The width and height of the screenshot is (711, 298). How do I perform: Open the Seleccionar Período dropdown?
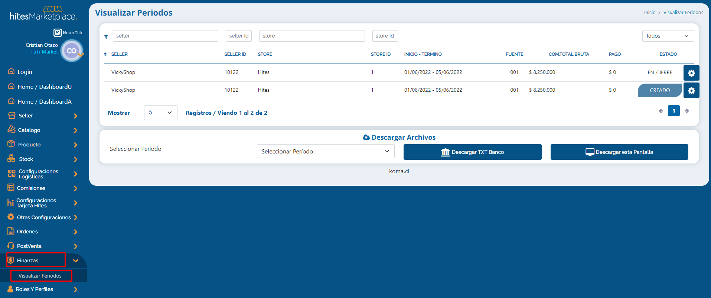click(x=326, y=151)
